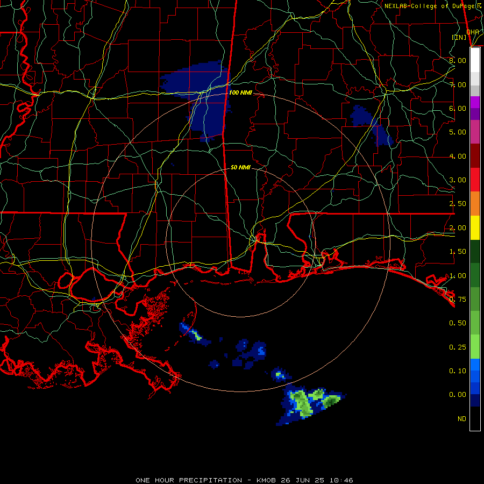Click the 7.00 legend value

coord(458,84)
